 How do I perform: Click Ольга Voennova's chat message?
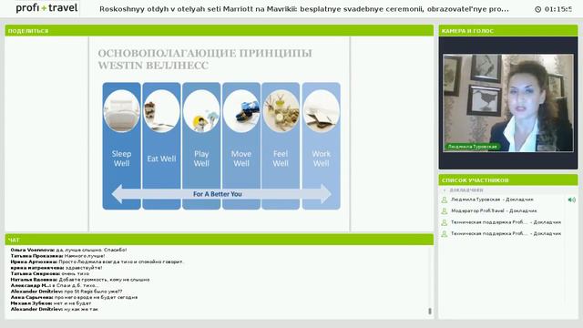[69, 250]
